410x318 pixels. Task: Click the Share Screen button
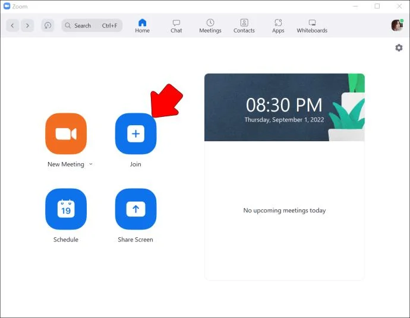[x=135, y=209]
